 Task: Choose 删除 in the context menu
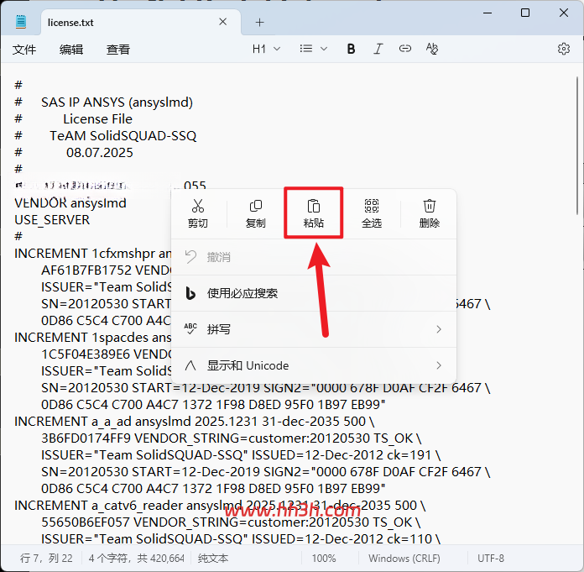point(429,213)
